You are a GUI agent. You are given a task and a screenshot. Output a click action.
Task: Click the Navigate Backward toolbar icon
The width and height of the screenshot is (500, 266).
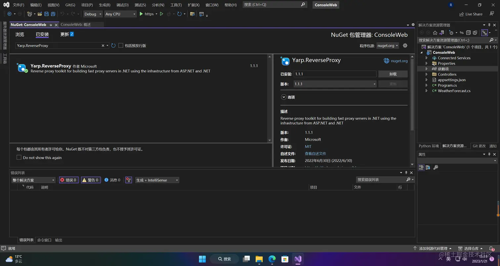[9, 14]
